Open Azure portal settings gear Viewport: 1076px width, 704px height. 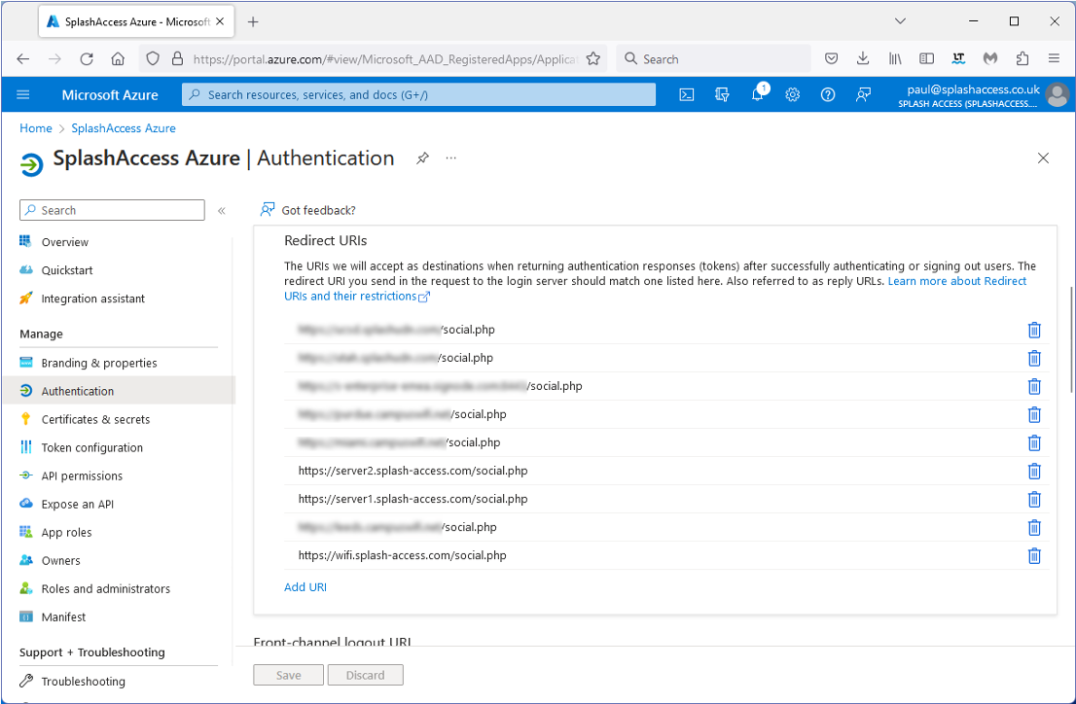[x=793, y=94]
